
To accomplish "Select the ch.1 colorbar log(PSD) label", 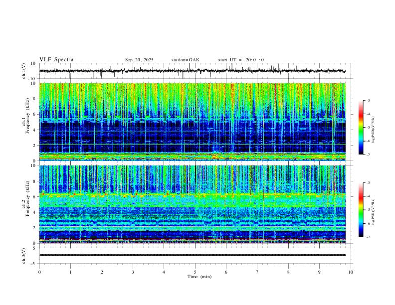I will coord(374,130).
